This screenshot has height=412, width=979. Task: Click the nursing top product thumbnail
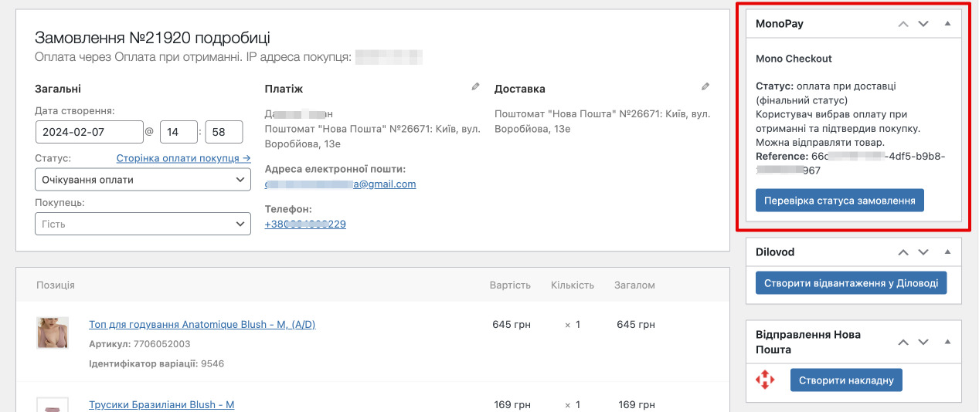coord(53,333)
